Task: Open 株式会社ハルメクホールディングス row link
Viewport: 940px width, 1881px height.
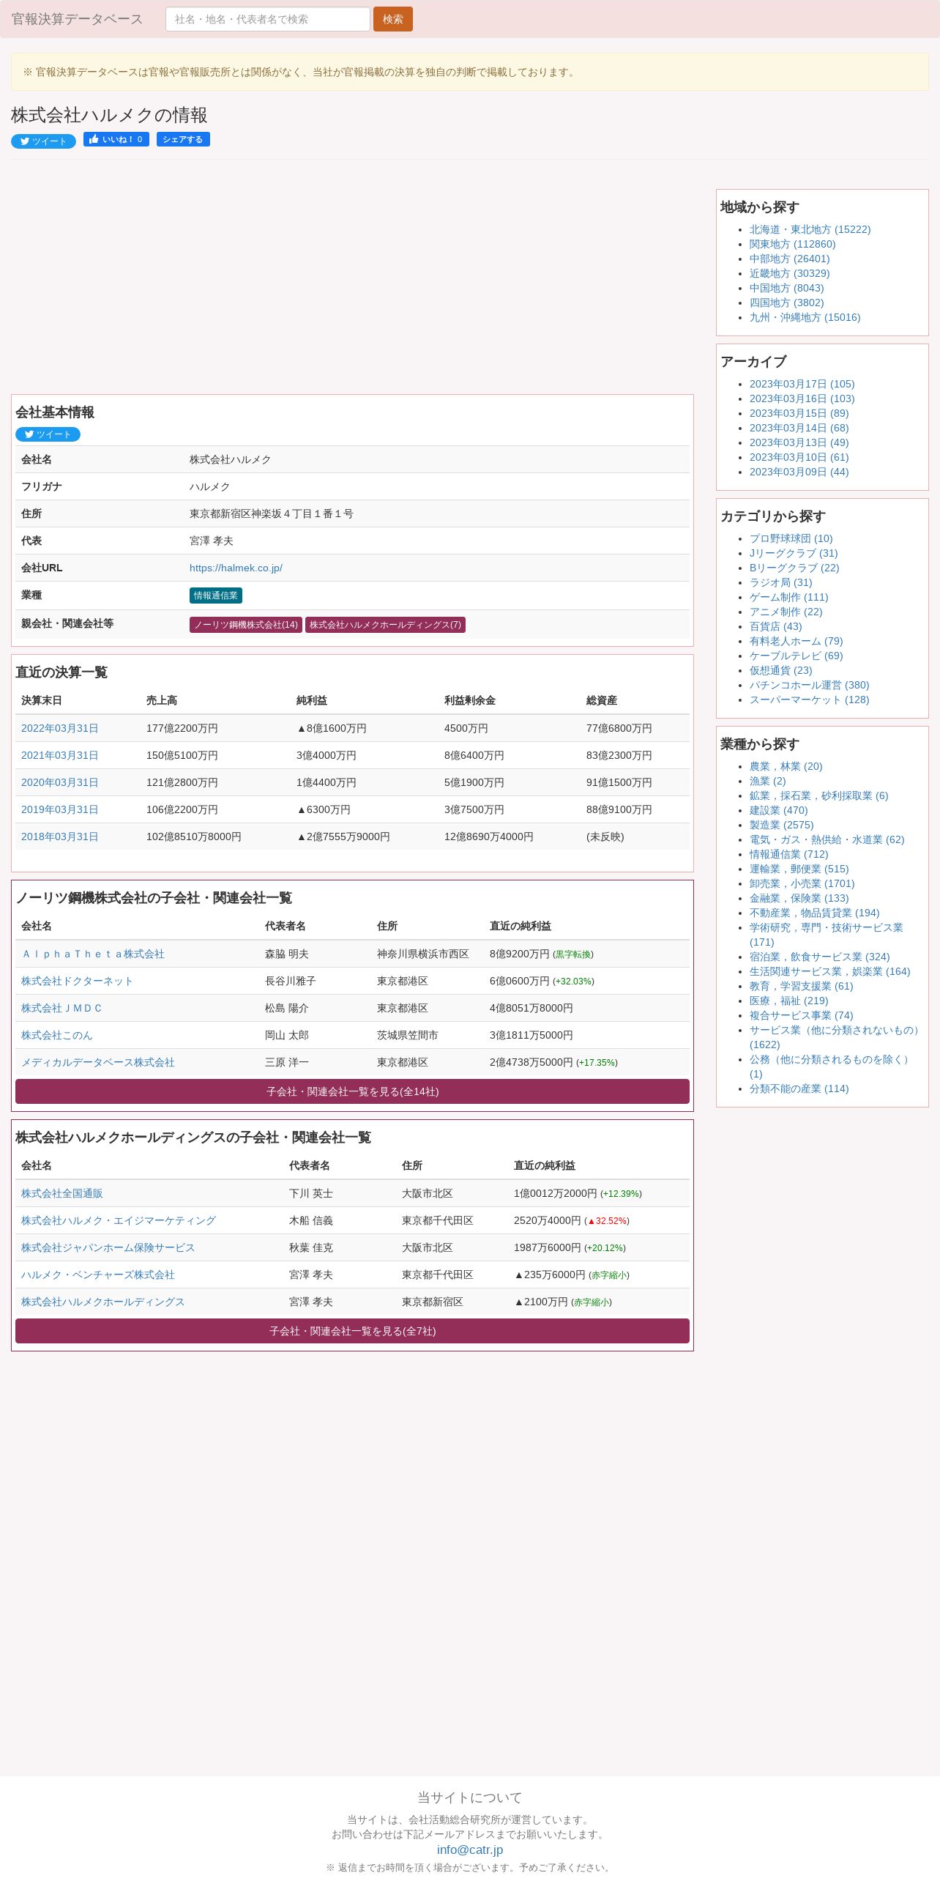Action: 103,1302
